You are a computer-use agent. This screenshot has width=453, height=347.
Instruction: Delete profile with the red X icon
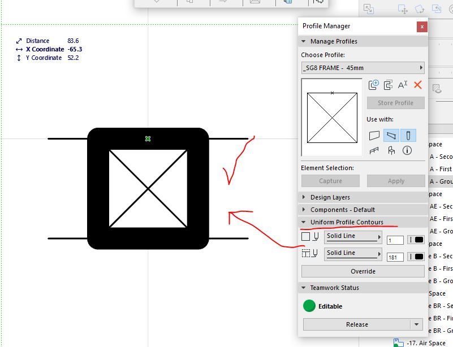pyautogui.click(x=418, y=85)
